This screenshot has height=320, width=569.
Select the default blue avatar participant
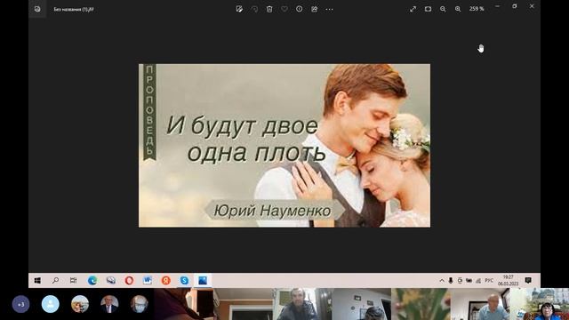tap(51, 304)
